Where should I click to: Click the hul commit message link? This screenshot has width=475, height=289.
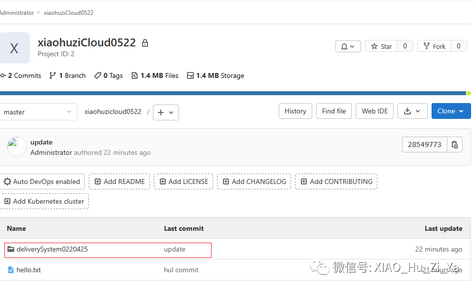[x=181, y=270]
